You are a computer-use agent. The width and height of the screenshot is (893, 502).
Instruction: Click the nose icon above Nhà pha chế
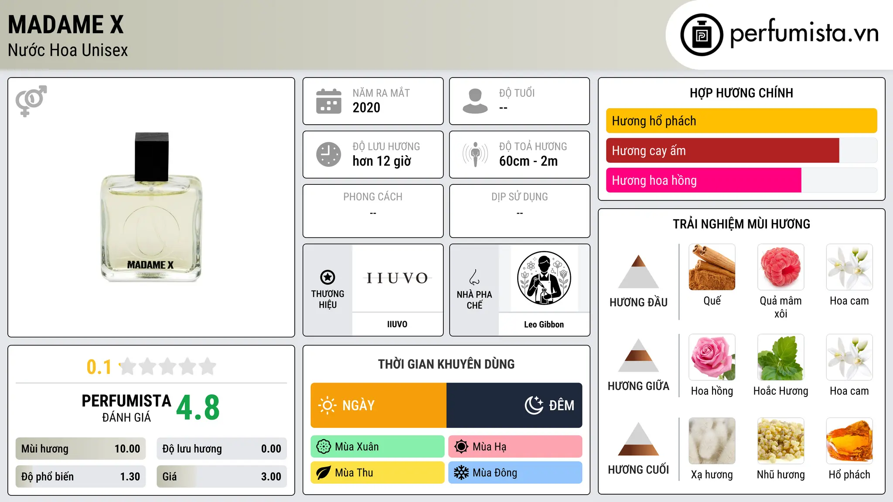pyautogui.click(x=474, y=277)
